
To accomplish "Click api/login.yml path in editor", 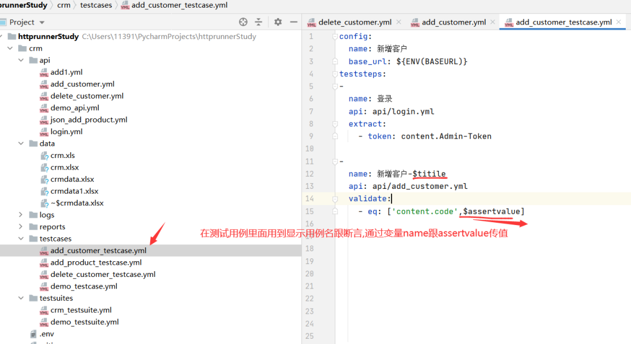I will (x=403, y=111).
